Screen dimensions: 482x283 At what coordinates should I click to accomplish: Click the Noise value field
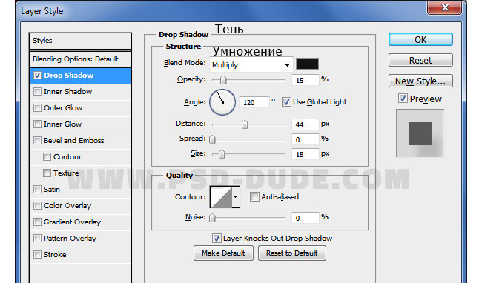306,218
